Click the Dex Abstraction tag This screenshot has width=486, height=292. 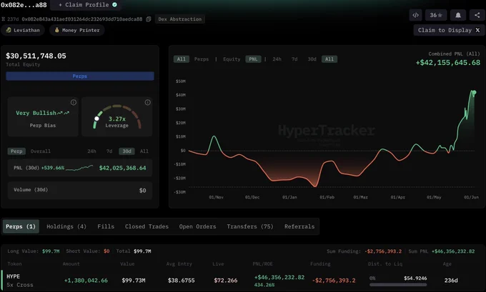coord(180,19)
